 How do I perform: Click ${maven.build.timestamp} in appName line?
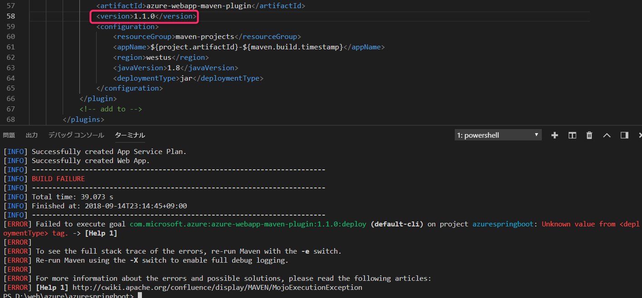pos(294,48)
